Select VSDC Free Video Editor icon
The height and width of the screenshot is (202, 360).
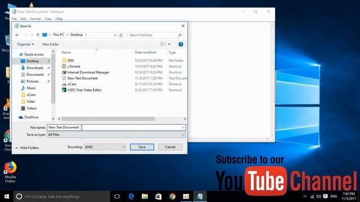pyautogui.click(x=64, y=90)
